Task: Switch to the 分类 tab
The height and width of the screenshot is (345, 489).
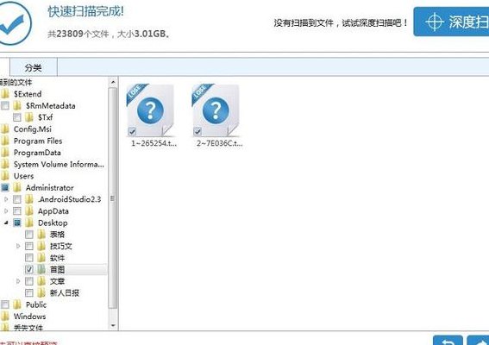Action: tap(34, 67)
